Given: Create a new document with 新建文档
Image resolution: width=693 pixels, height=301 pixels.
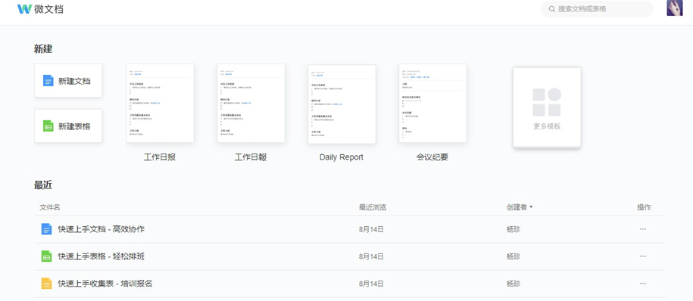Looking at the screenshot, I should [x=68, y=81].
